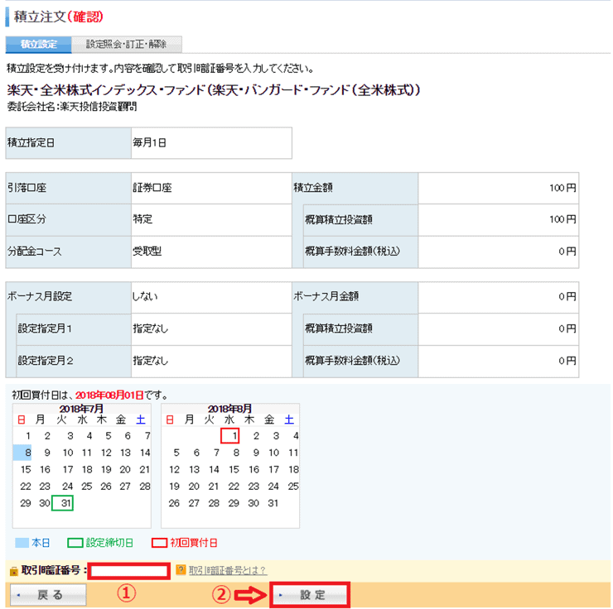
Task: Click the 特定 account type cell
Action: pyautogui.click(x=211, y=219)
